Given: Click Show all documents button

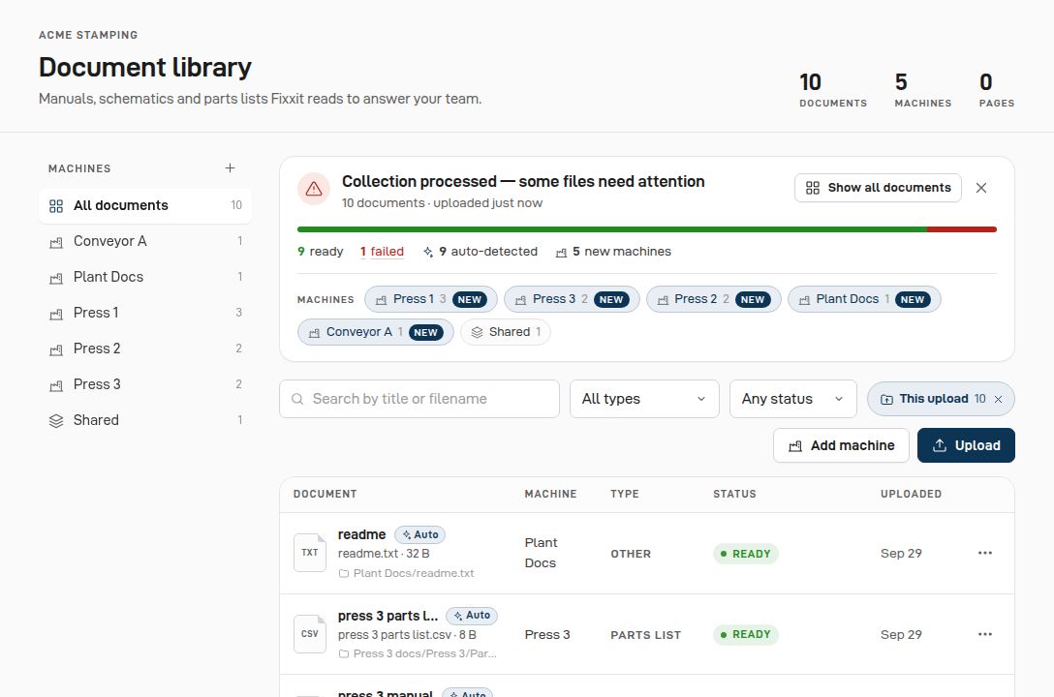Looking at the screenshot, I should click(x=878, y=188).
